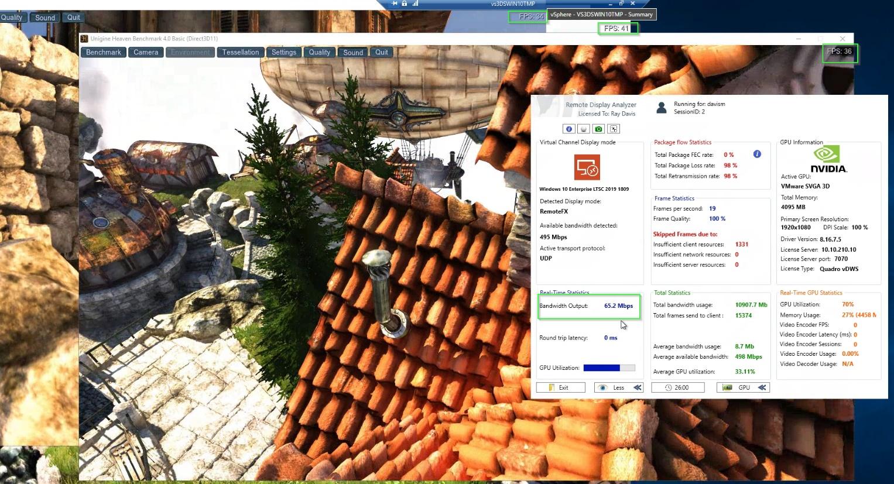Collapse the GPU panel with GPU button
This screenshot has height=484, width=894.
[x=743, y=387]
